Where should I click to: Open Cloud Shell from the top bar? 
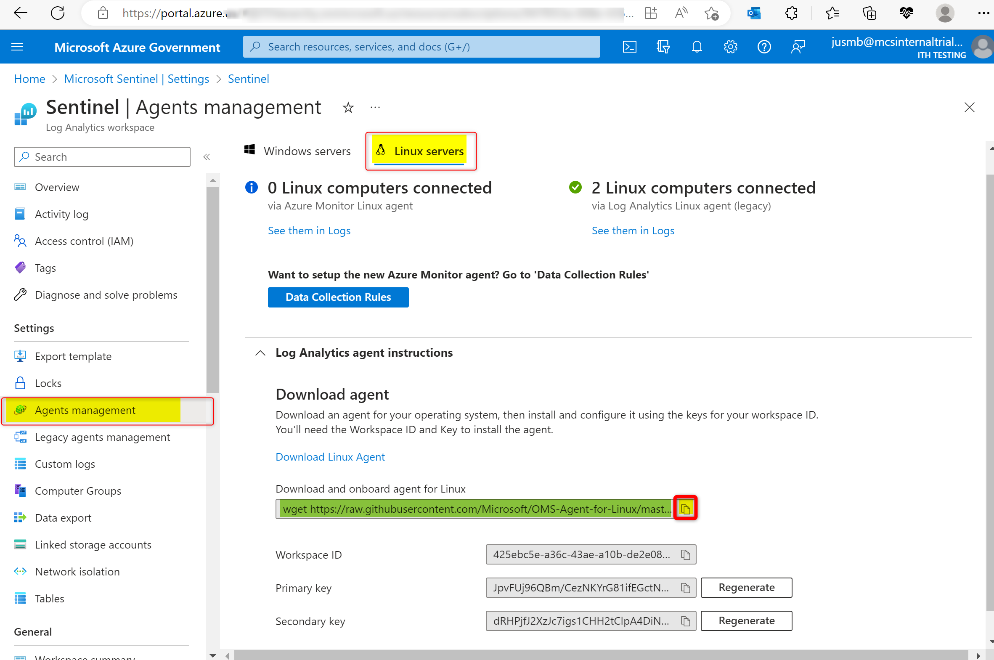tap(630, 47)
